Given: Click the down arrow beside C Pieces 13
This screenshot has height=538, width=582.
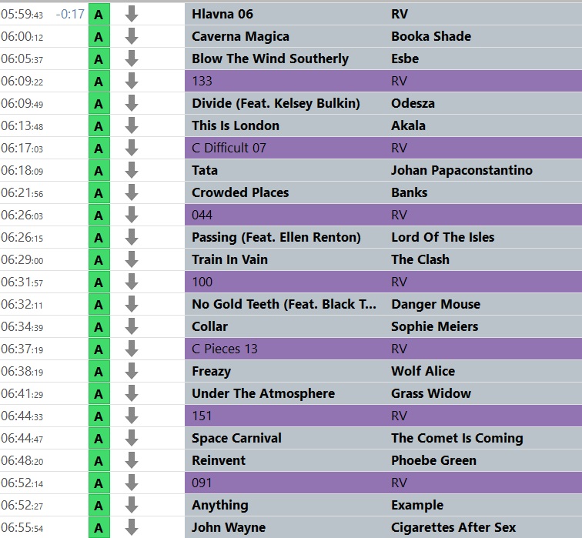Looking at the screenshot, I should click(132, 349).
